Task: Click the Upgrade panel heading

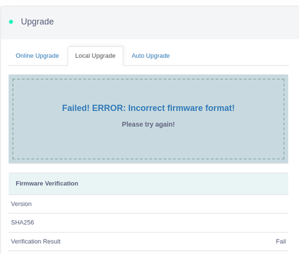Action: 38,21
